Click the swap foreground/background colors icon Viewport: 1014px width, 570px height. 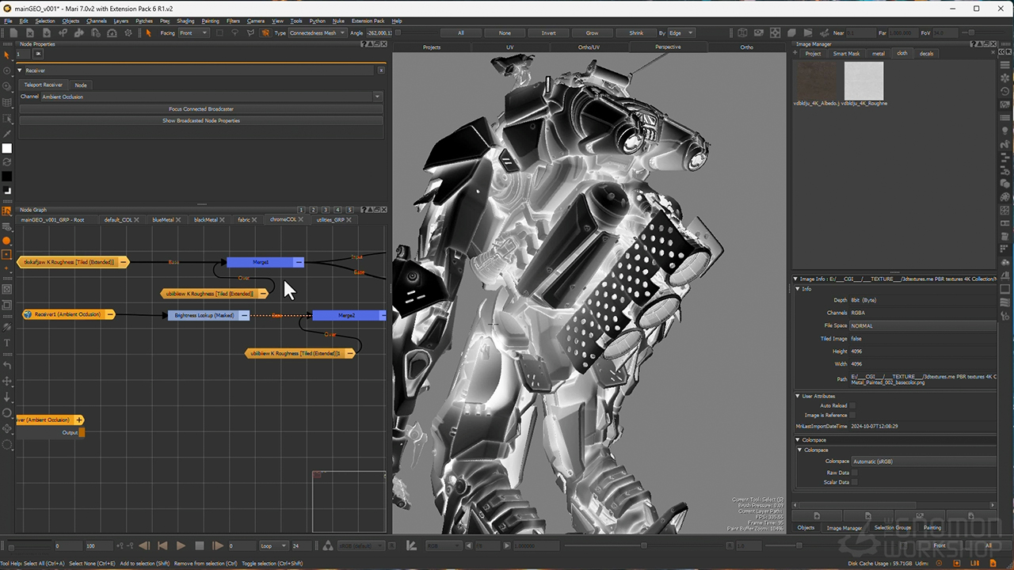pos(7,162)
